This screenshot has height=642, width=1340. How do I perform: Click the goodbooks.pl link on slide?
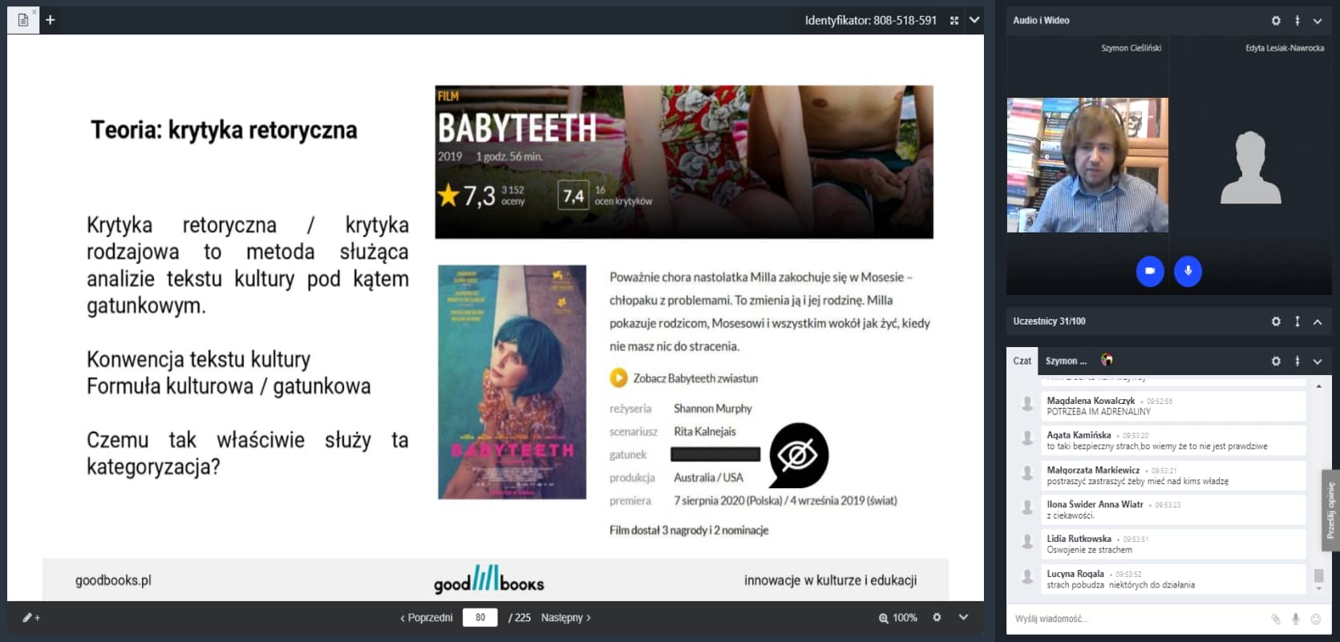pos(113,580)
